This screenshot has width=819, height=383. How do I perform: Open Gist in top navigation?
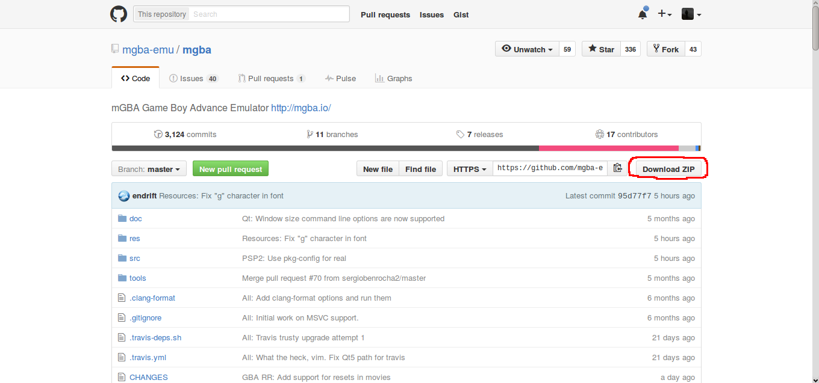pos(461,14)
